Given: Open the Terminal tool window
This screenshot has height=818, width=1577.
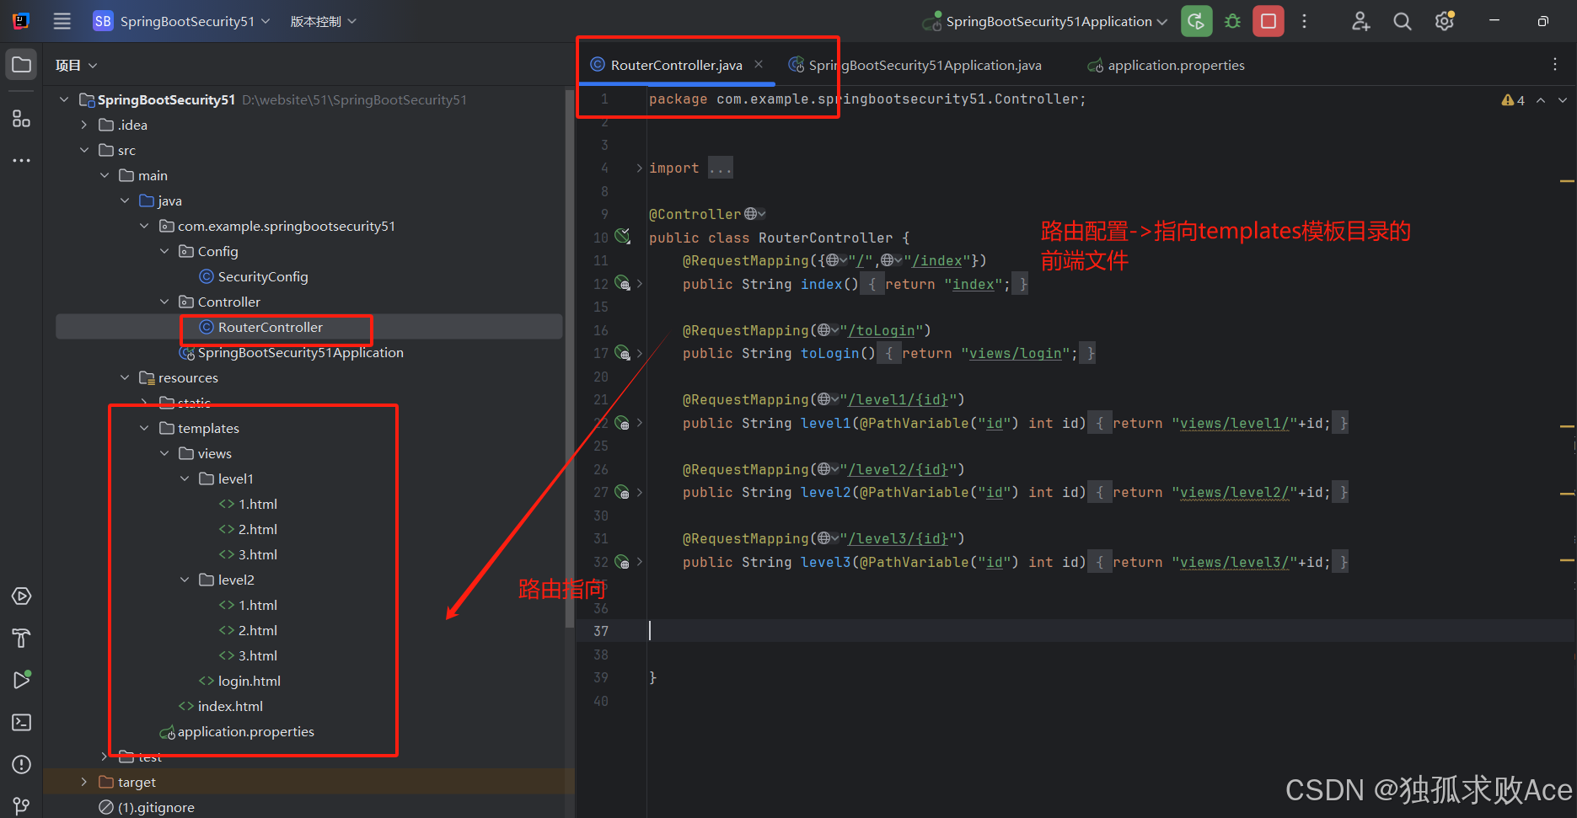Looking at the screenshot, I should (22, 723).
